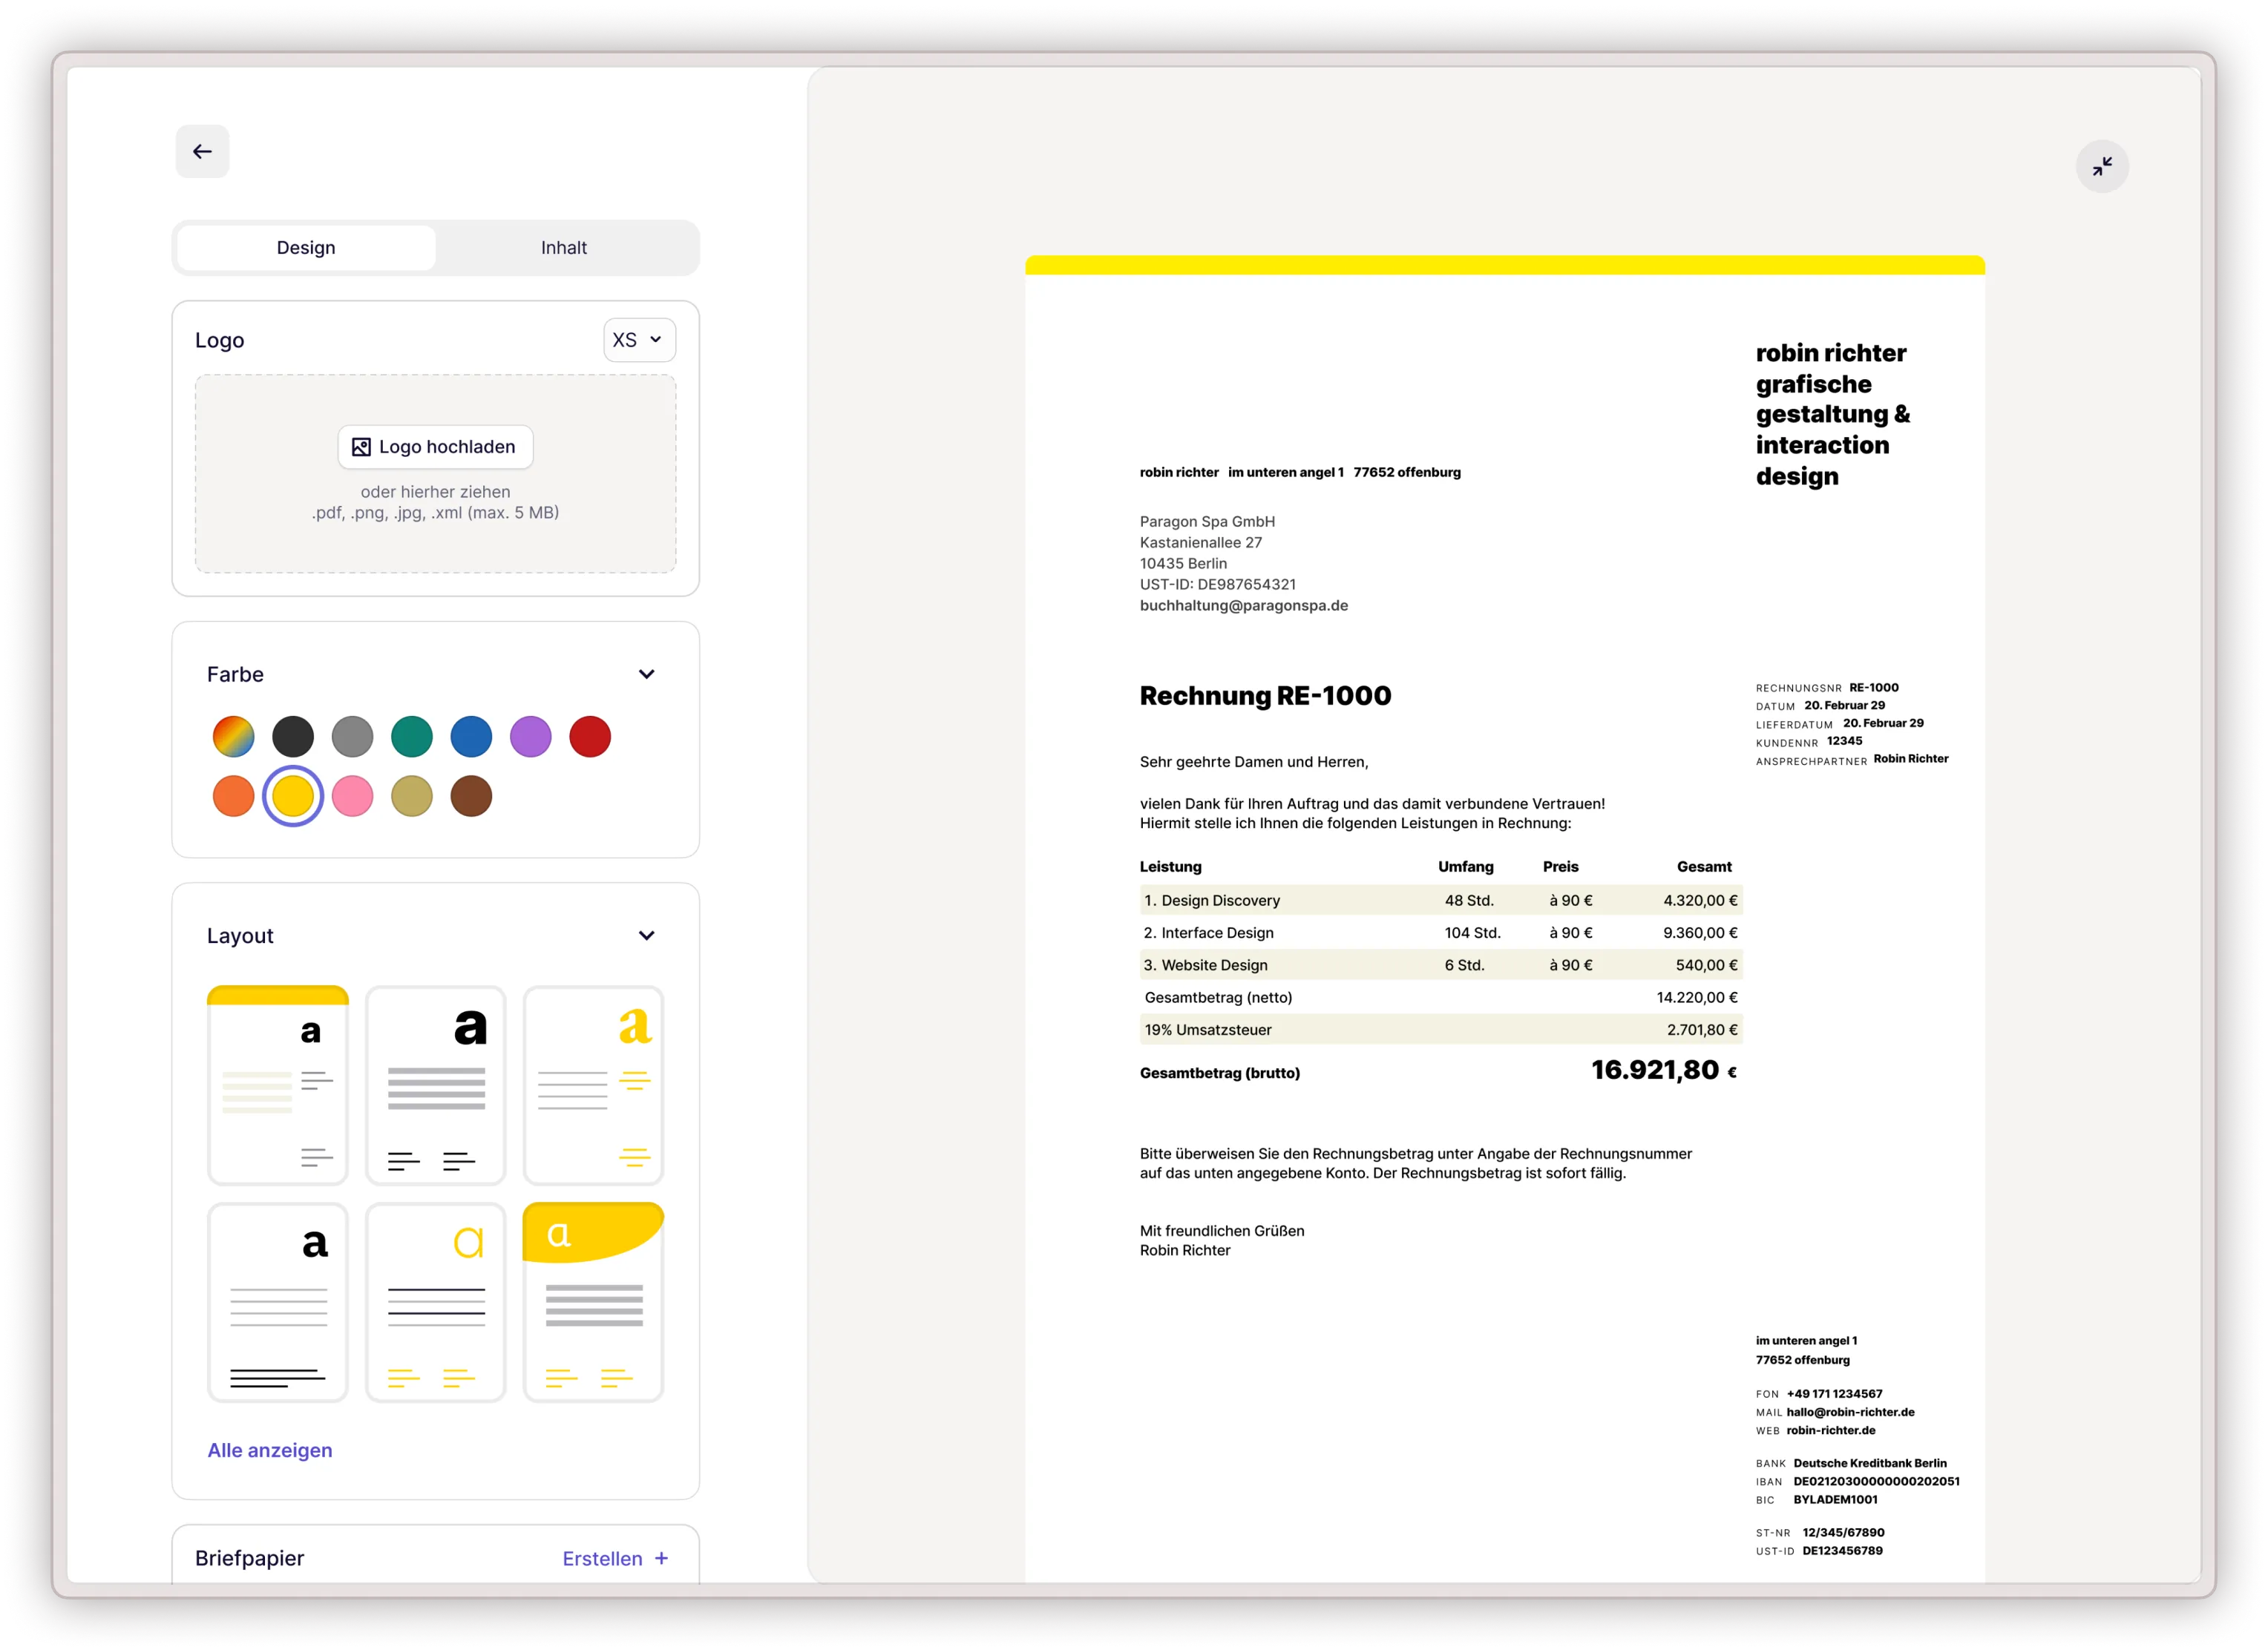The image size is (2268, 1650).
Task: Select the purple color option
Action: click(531, 737)
